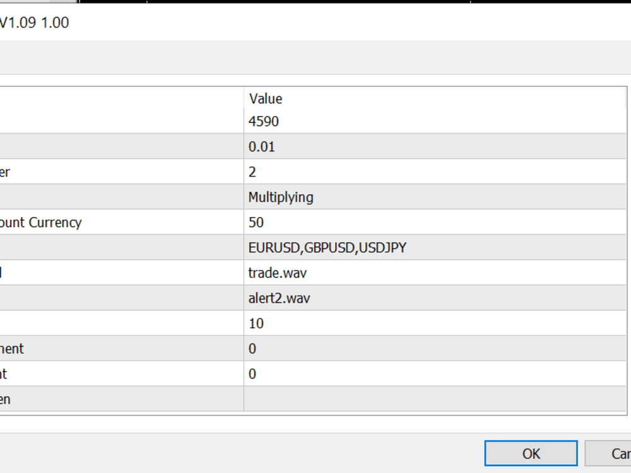631x473 pixels.
Task: Edit the EURUSD,GBPUSD,USDJPY pairs list
Action: click(x=328, y=247)
